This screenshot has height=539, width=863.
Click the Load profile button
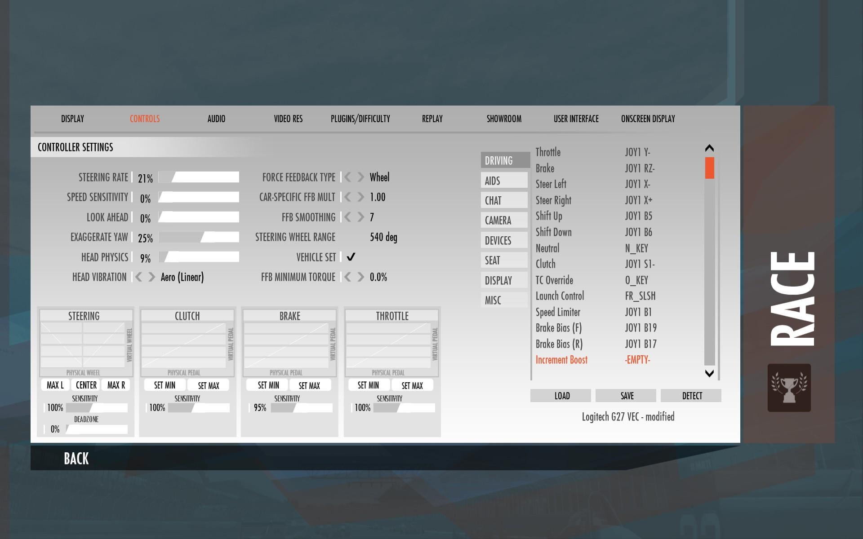coord(561,396)
